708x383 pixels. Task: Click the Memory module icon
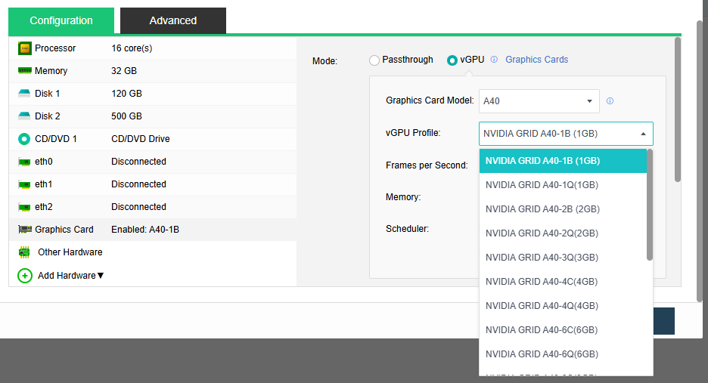pos(24,71)
